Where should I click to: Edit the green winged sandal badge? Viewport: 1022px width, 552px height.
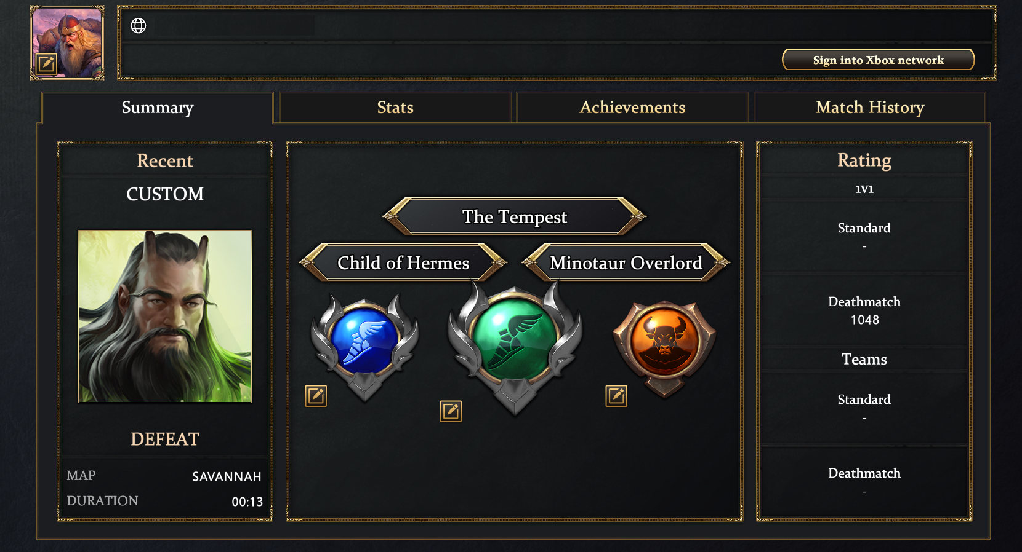click(451, 411)
